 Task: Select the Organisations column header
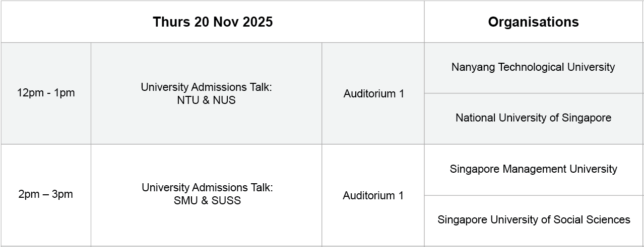(x=533, y=22)
